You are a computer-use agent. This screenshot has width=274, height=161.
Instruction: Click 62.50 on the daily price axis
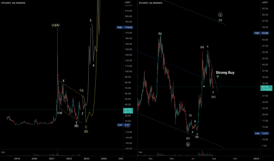pos(265,8)
